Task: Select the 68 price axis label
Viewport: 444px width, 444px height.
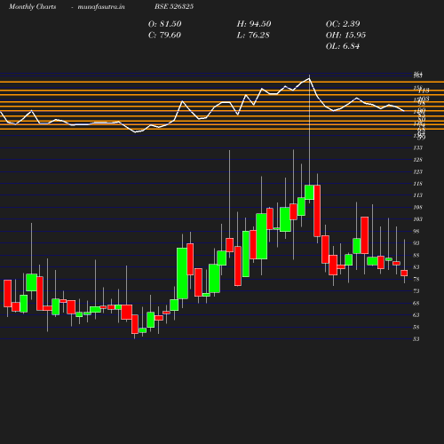Action: pos(416,304)
